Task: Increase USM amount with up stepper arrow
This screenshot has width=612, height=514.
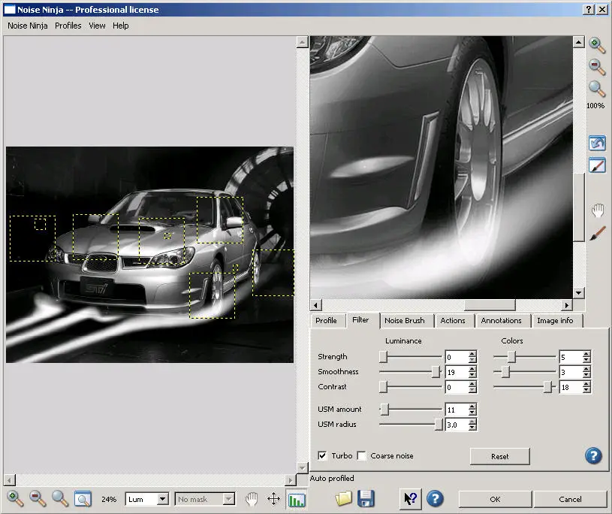Action: click(472, 407)
